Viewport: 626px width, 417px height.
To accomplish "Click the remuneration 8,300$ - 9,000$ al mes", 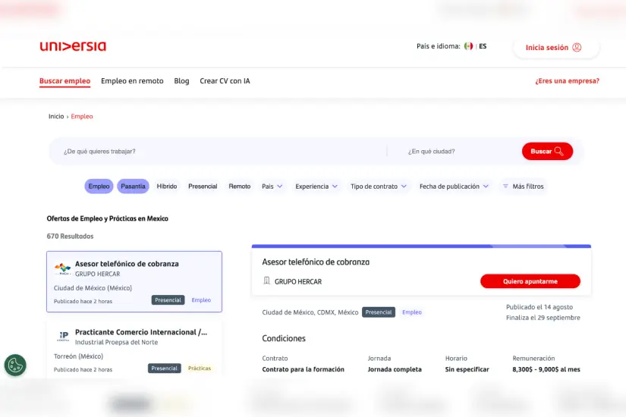I will (x=546, y=369).
